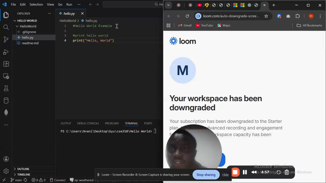Open the database cylinder view
This screenshot has width=326, height=183.
(6, 100)
